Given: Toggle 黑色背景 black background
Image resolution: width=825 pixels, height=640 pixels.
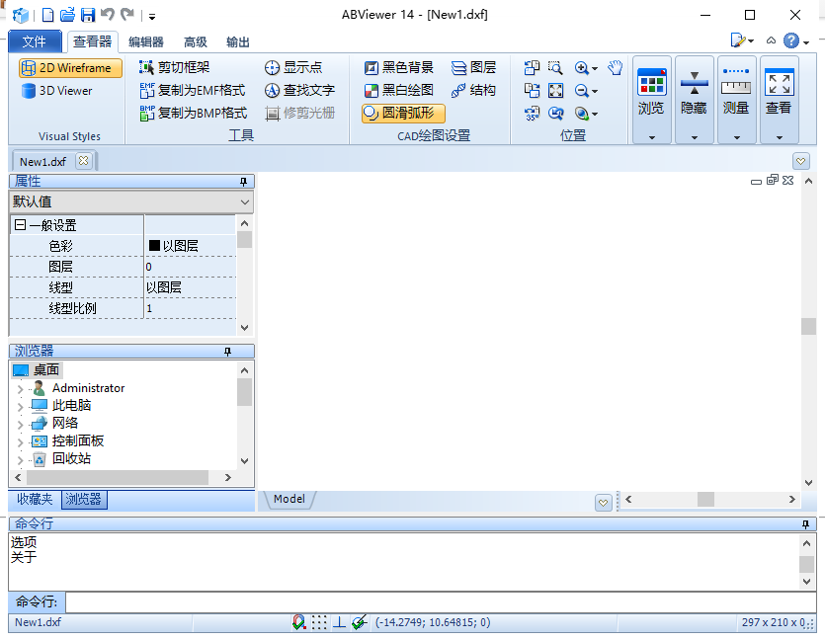Looking at the screenshot, I should pyautogui.click(x=398, y=67).
